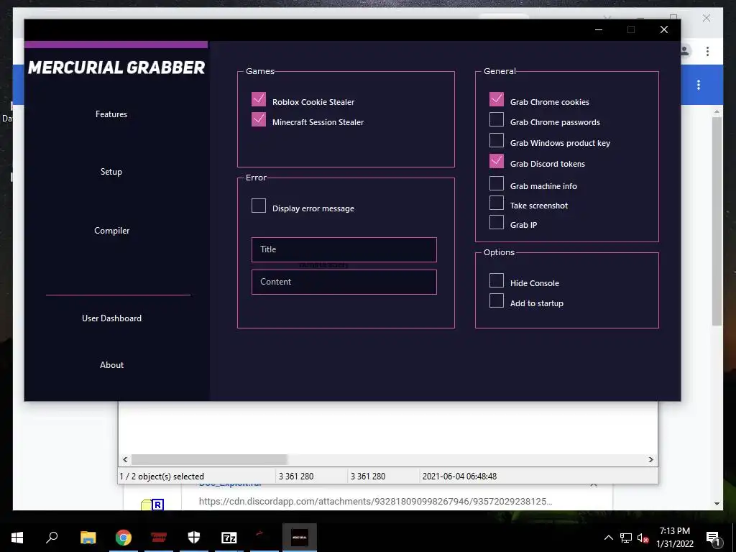The width and height of the screenshot is (736, 552).
Task: Click the taskbar clock showing 7:13 PM
Action: [674, 538]
